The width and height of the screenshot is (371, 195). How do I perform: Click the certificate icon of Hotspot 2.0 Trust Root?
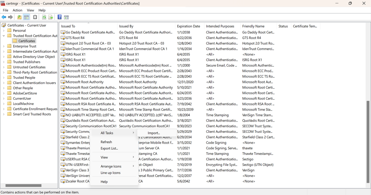tap(63, 44)
